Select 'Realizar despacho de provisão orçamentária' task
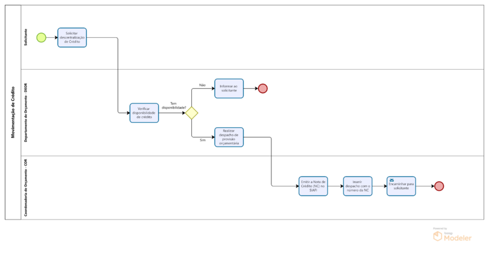Screen dimensions: 489x266 tap(229, 137)
